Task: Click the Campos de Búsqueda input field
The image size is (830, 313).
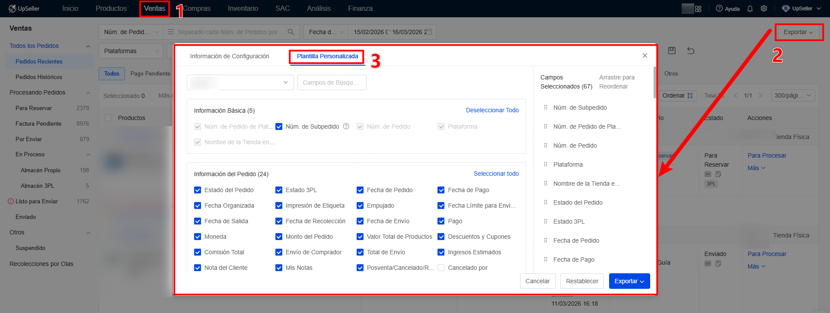Action: [x=332, y=82]
